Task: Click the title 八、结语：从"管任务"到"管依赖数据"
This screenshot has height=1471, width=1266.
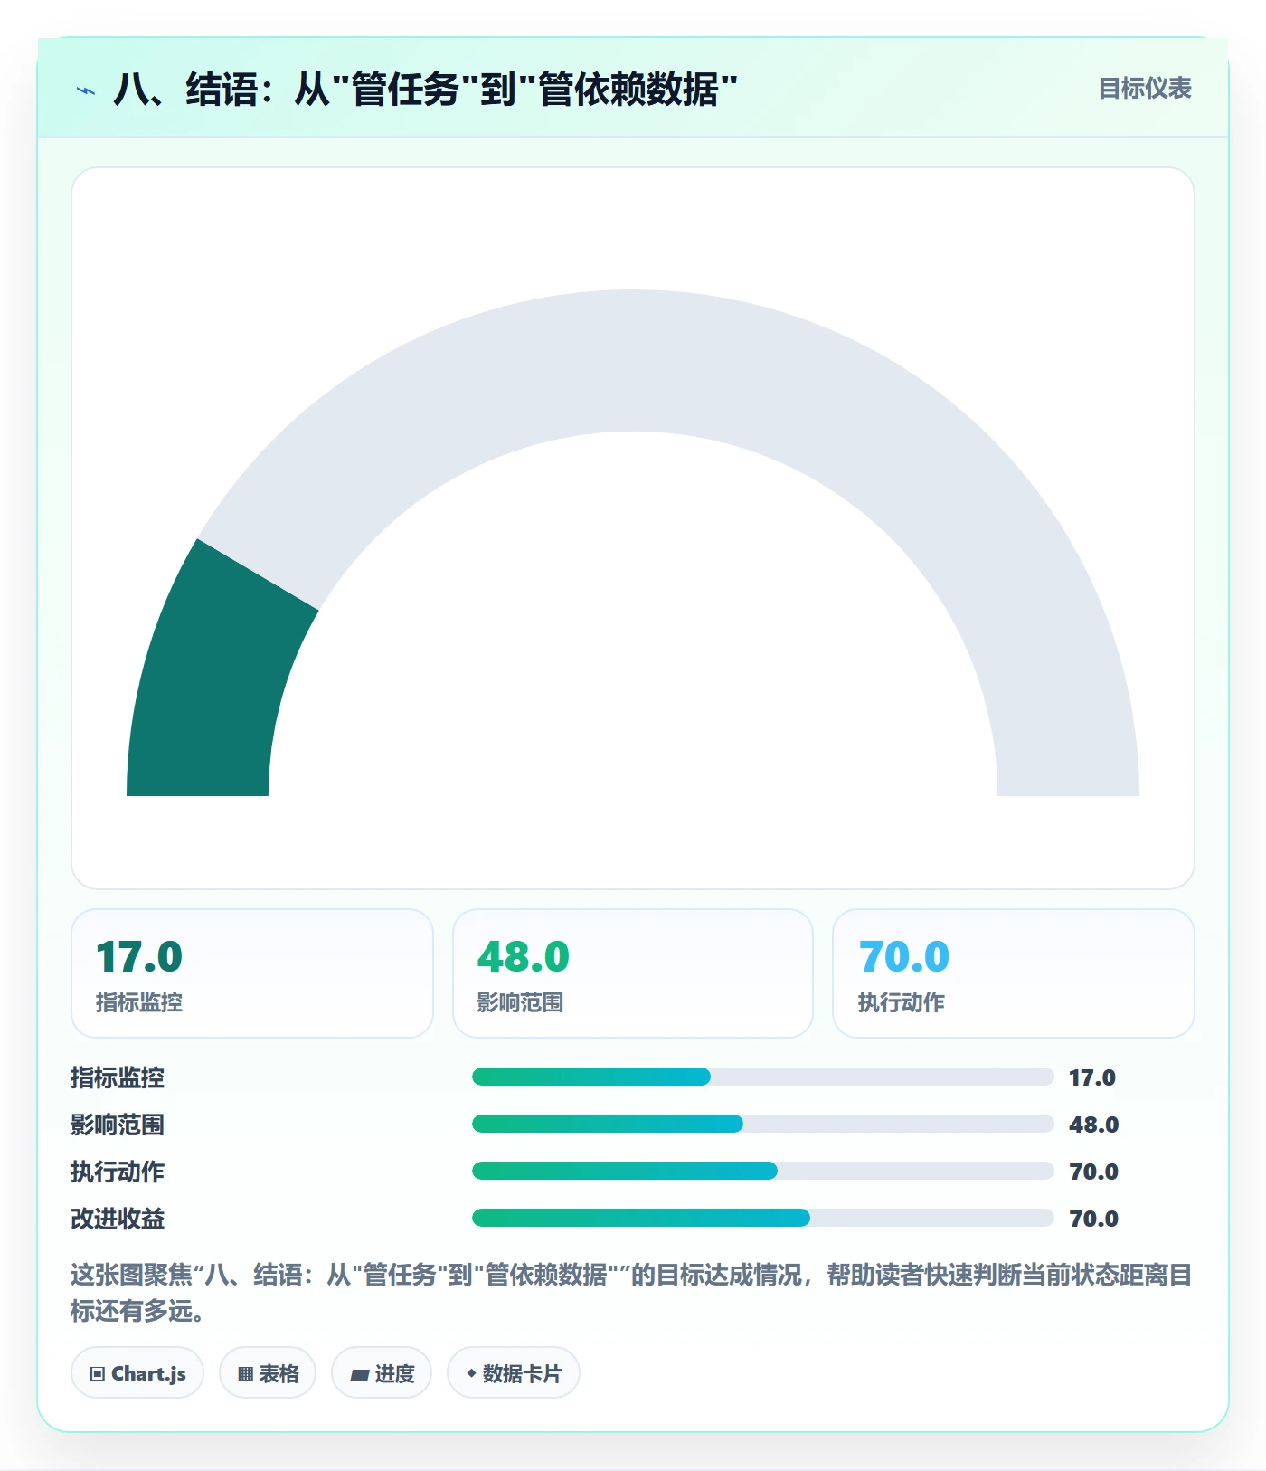Action: pyautogui.click(x=425, y=90)
